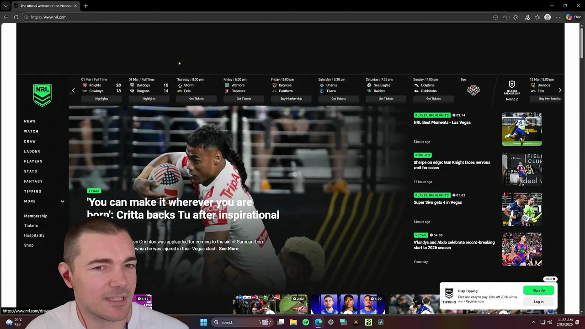
Task: Reload the NRL page
Action: pos(16,17)
